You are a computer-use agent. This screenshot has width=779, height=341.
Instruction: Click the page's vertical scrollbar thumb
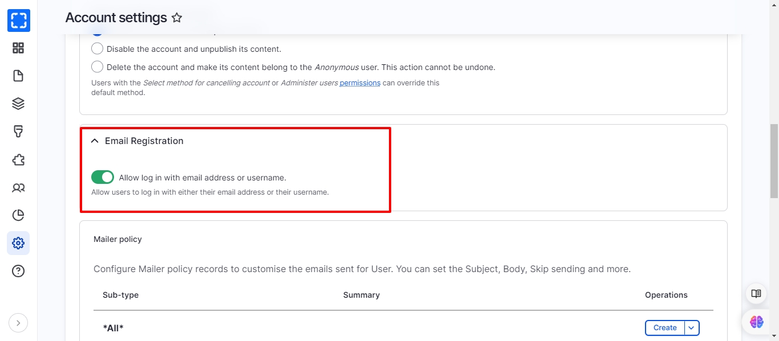click(774, 161)
